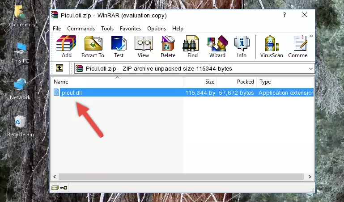Open the Favorites menu
344x202 pixels.
click(x=130, y=29)
